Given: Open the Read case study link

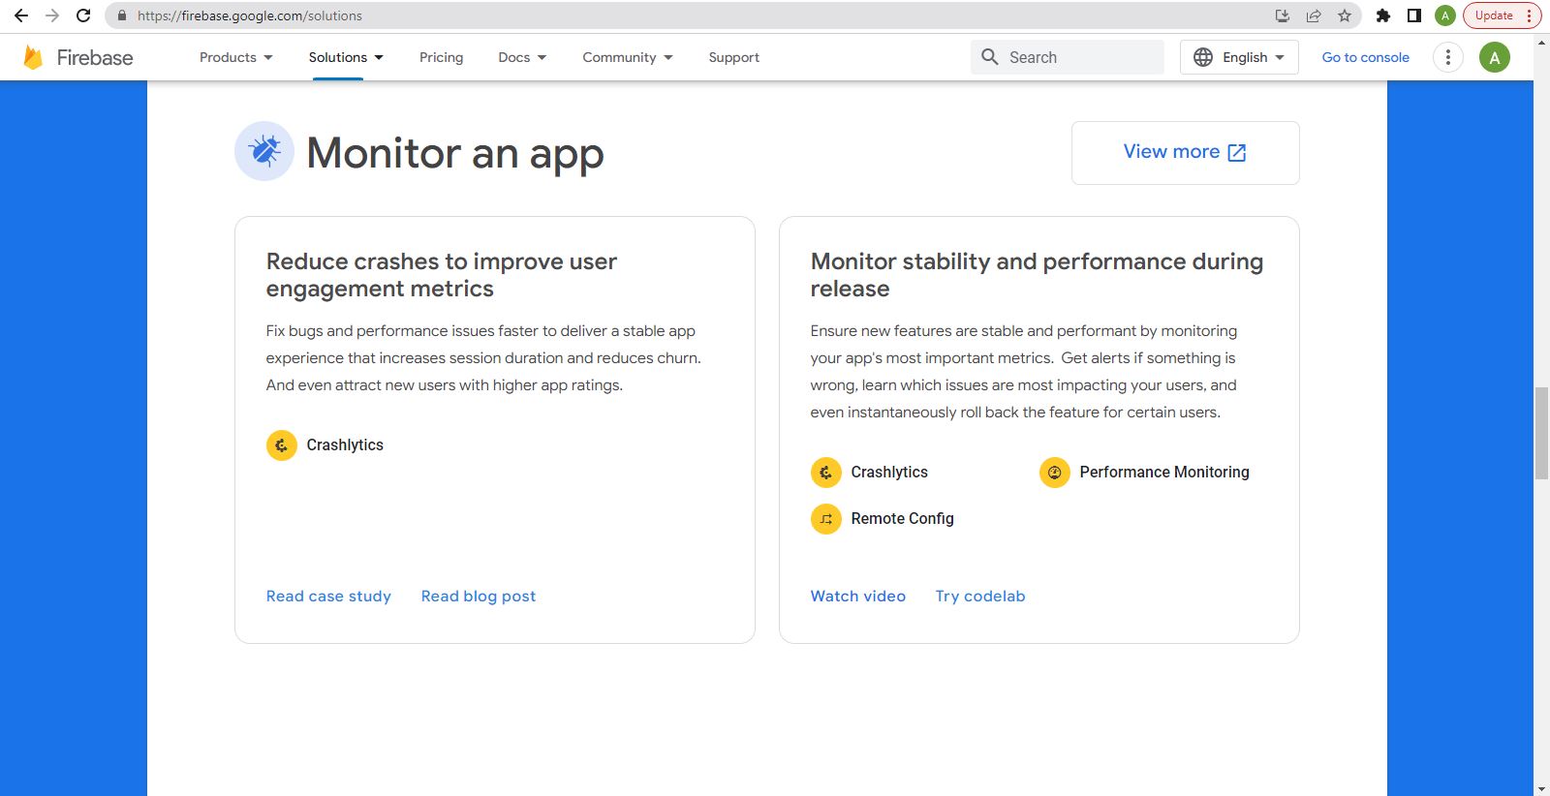Looking at the screenshot, I should [328, 597].
